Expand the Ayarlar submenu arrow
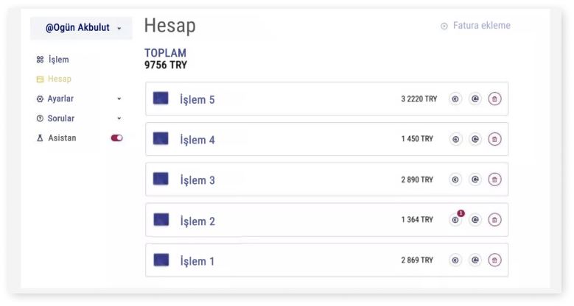Viewport: 574px width, 306px height. 119,99
